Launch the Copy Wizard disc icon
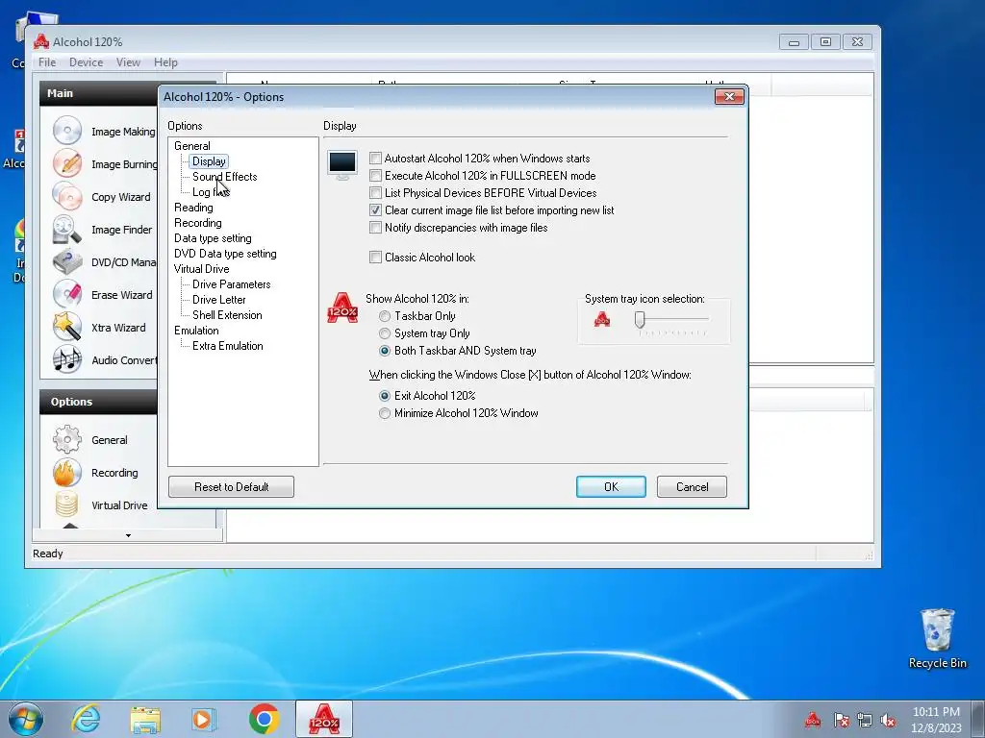The image size is (985, 738). (67, 196)
